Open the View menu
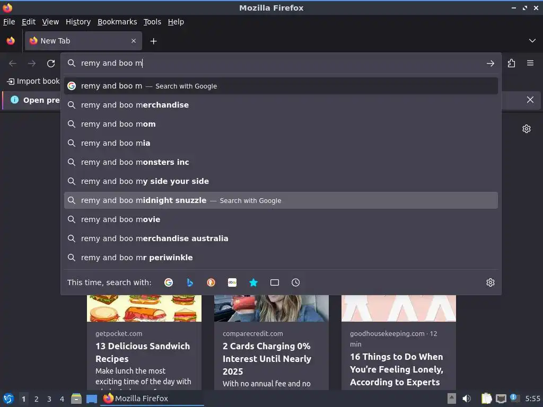This screenshot has width=543, height=407. point(50,22)
